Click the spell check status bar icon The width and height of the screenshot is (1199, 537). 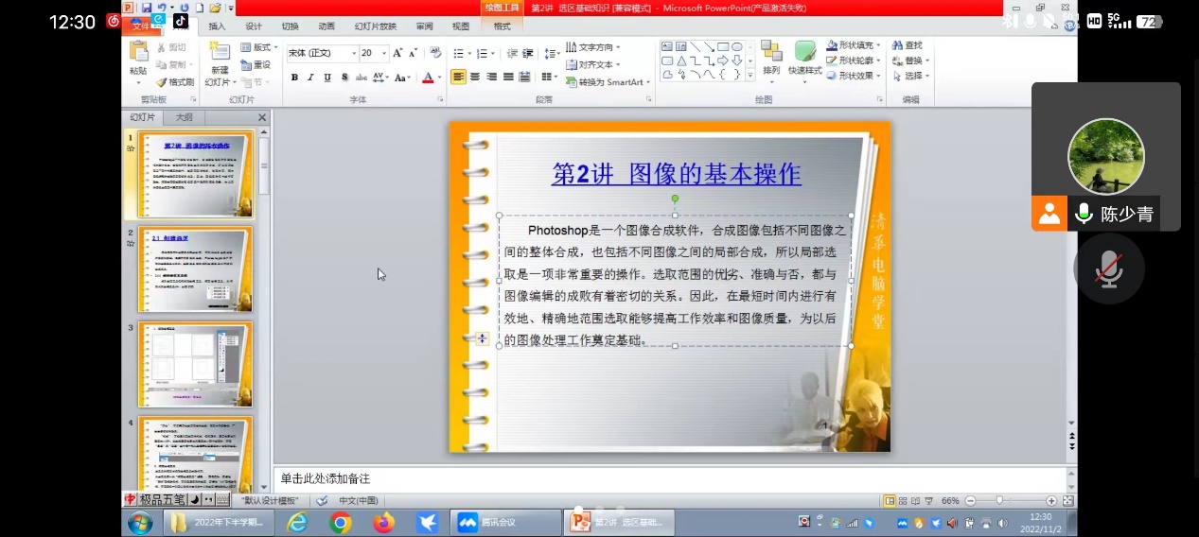tap(323, 500)
